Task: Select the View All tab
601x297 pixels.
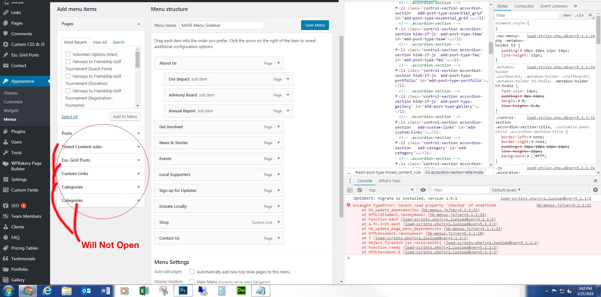Action: pos(100,42)
